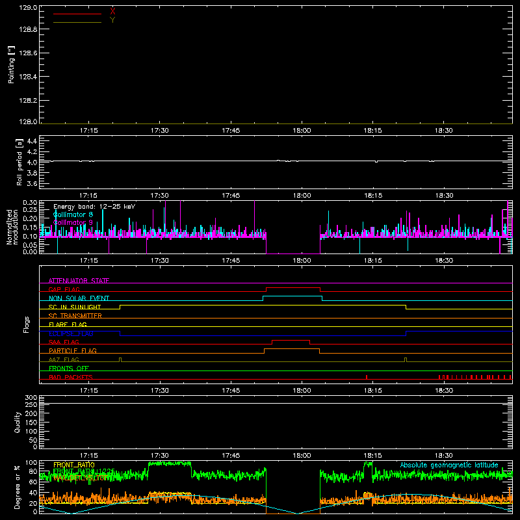Click the 'Energy band: 12-25 keV' annotation
The width and height of the screenshot is (520, 520).
[94, 207]
